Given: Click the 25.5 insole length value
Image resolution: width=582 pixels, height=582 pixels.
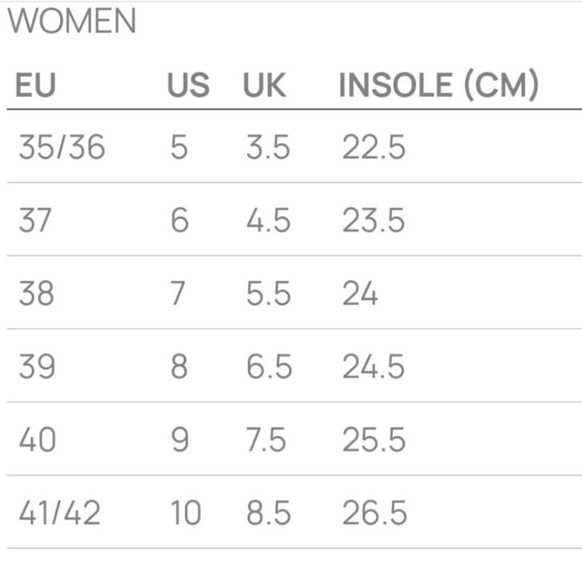Looking at the screenshot, I should (374, 440).
